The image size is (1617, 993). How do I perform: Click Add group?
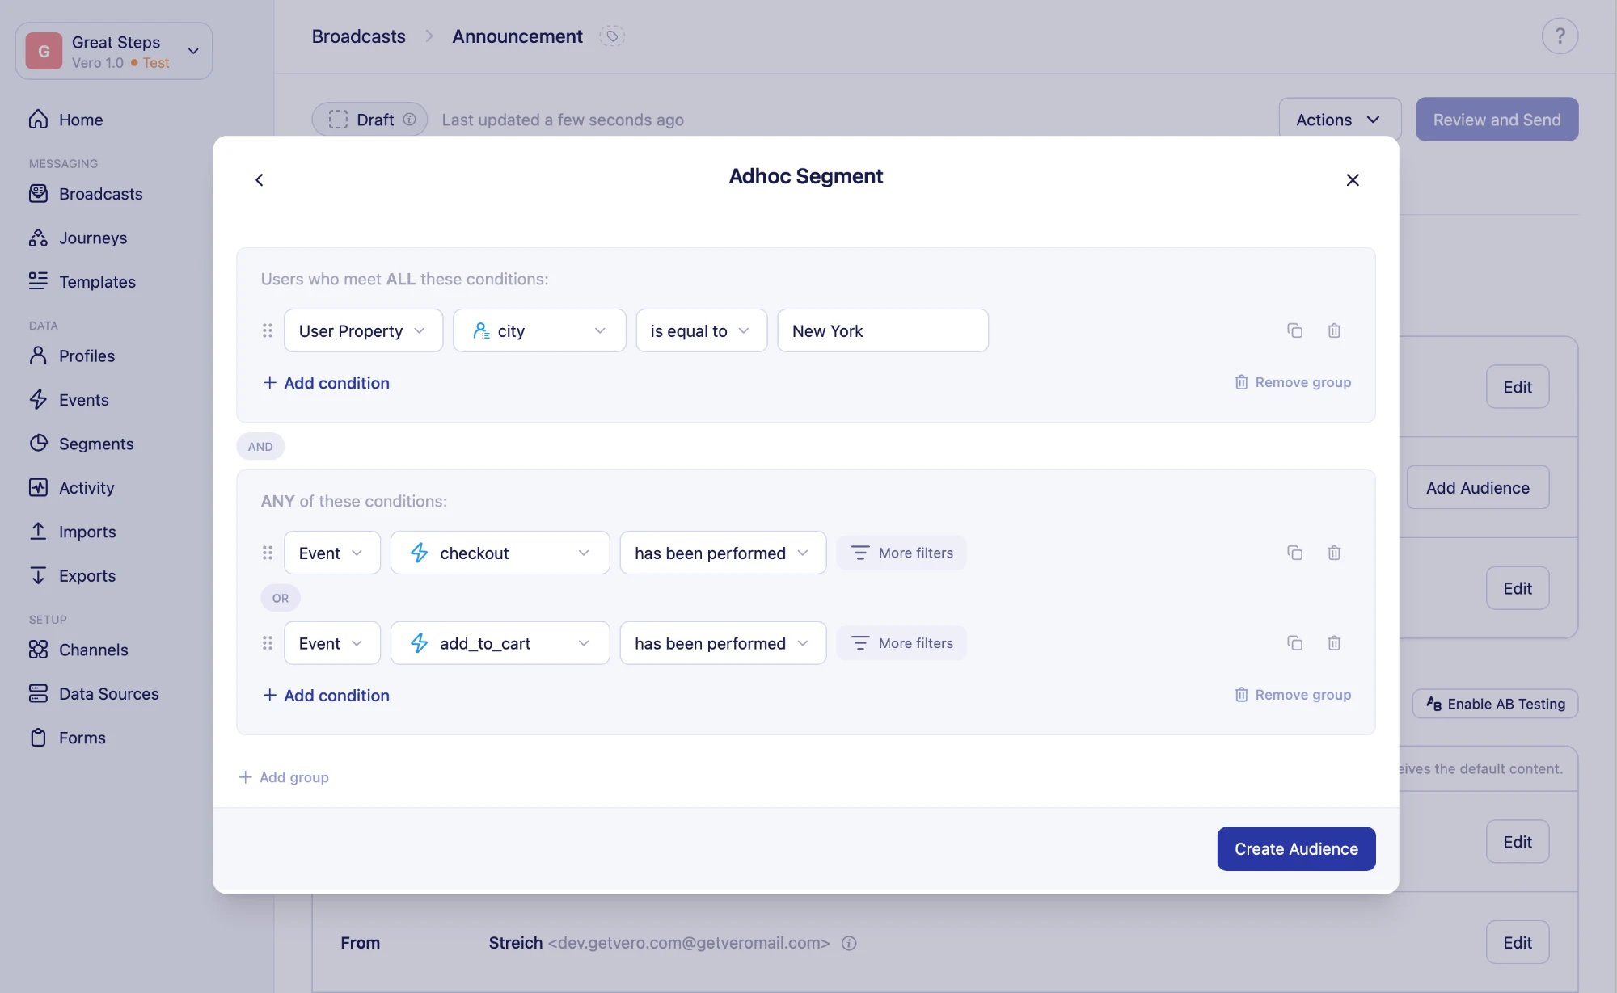[284, 777]
